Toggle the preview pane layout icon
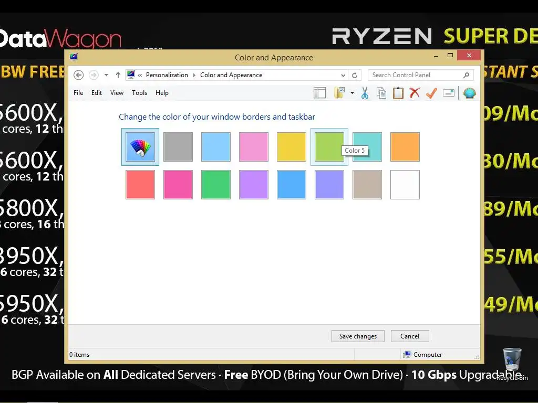538x403 pixels. point(319,93)
